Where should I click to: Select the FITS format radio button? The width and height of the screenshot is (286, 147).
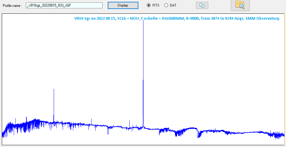[x=149, y=5]
